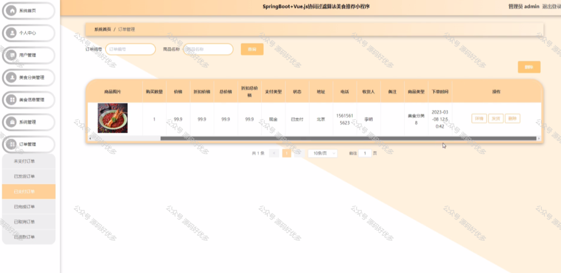This screenshot has width=561, height=273.
Task: Click the previous page arrow in pagination
Action: tap(274, 153)
